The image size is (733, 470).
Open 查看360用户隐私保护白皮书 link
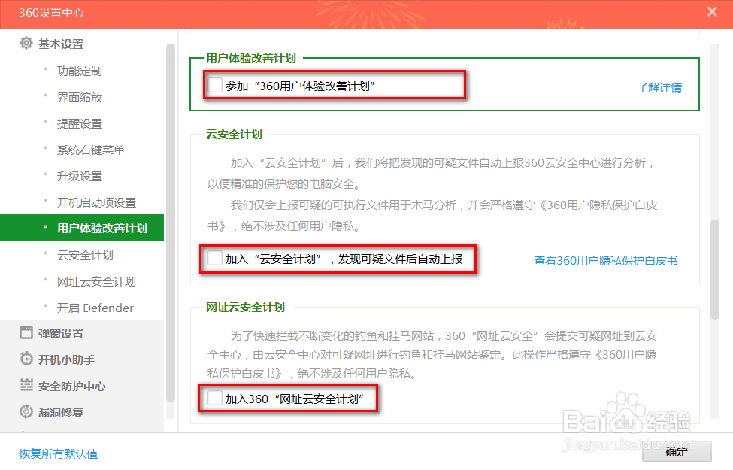click(606, 260)
